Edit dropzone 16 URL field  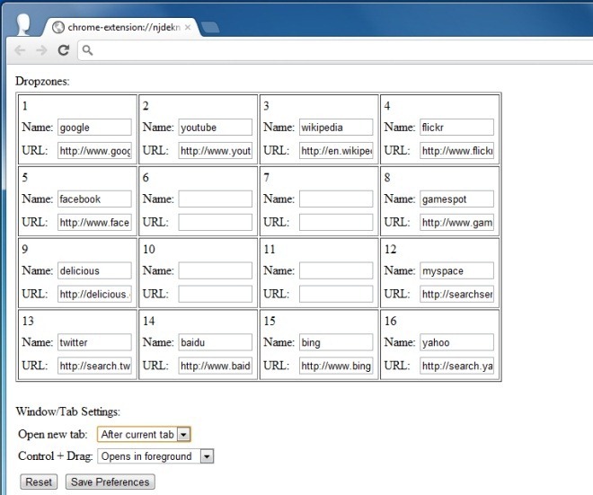point(456,366)
